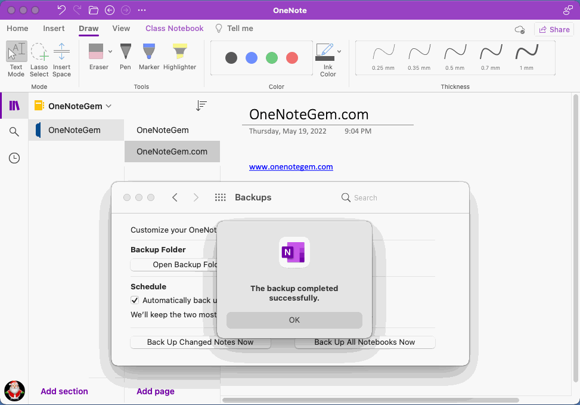The image size is (580, 405).
Task: Select the Highlighter tool
Action: tap(180, 56)
